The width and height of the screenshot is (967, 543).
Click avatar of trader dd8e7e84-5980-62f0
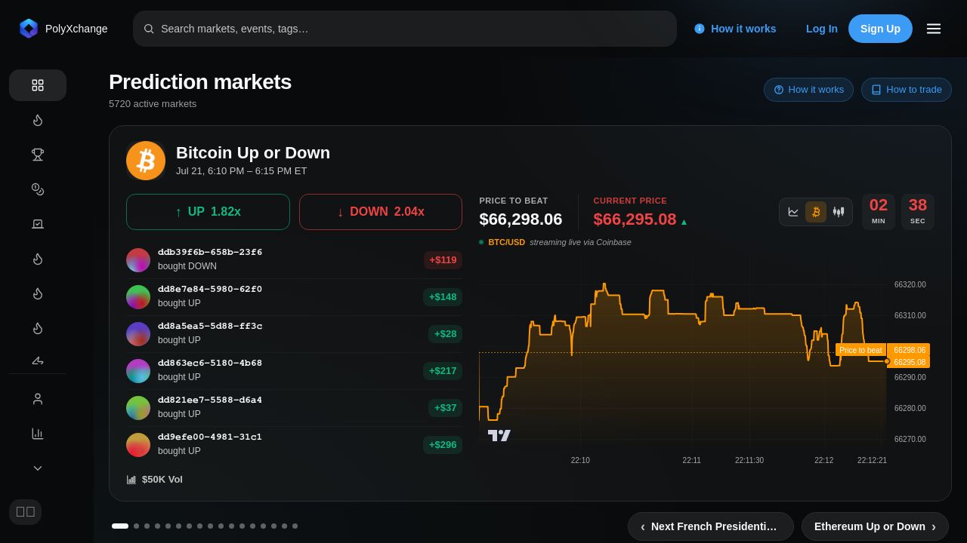pyautogui.click(x=138, y=297)
